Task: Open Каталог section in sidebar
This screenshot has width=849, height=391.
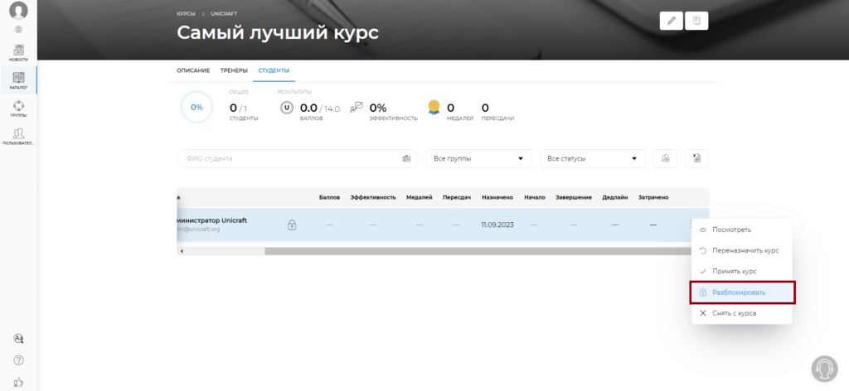Action: [18, 80]
